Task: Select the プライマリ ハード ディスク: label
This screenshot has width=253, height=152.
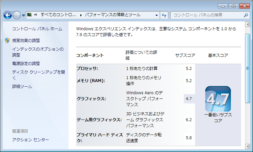Action: pyautogui.click(x=100, y=138)
